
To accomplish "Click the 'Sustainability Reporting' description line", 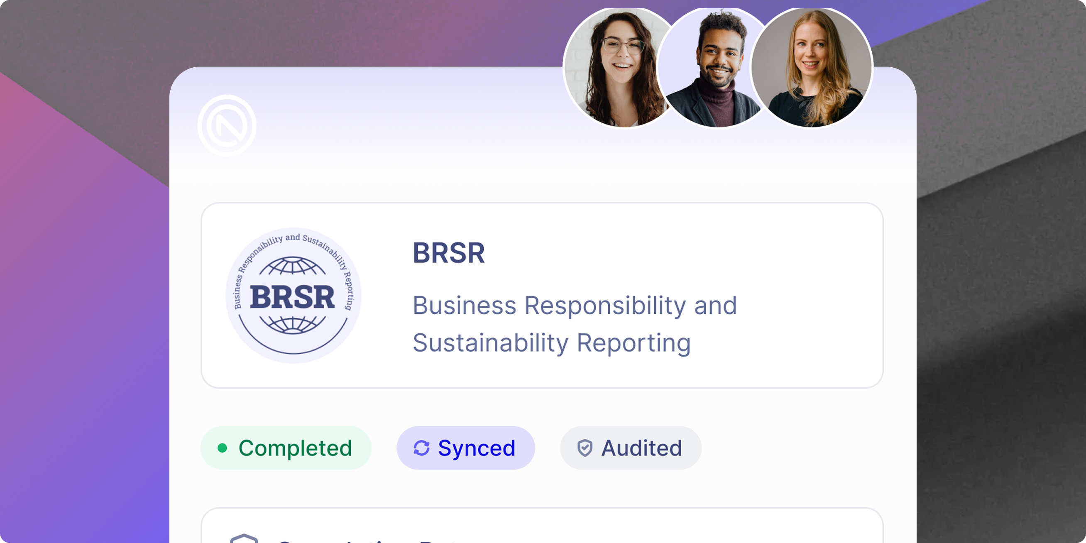I will pos(551,343).
